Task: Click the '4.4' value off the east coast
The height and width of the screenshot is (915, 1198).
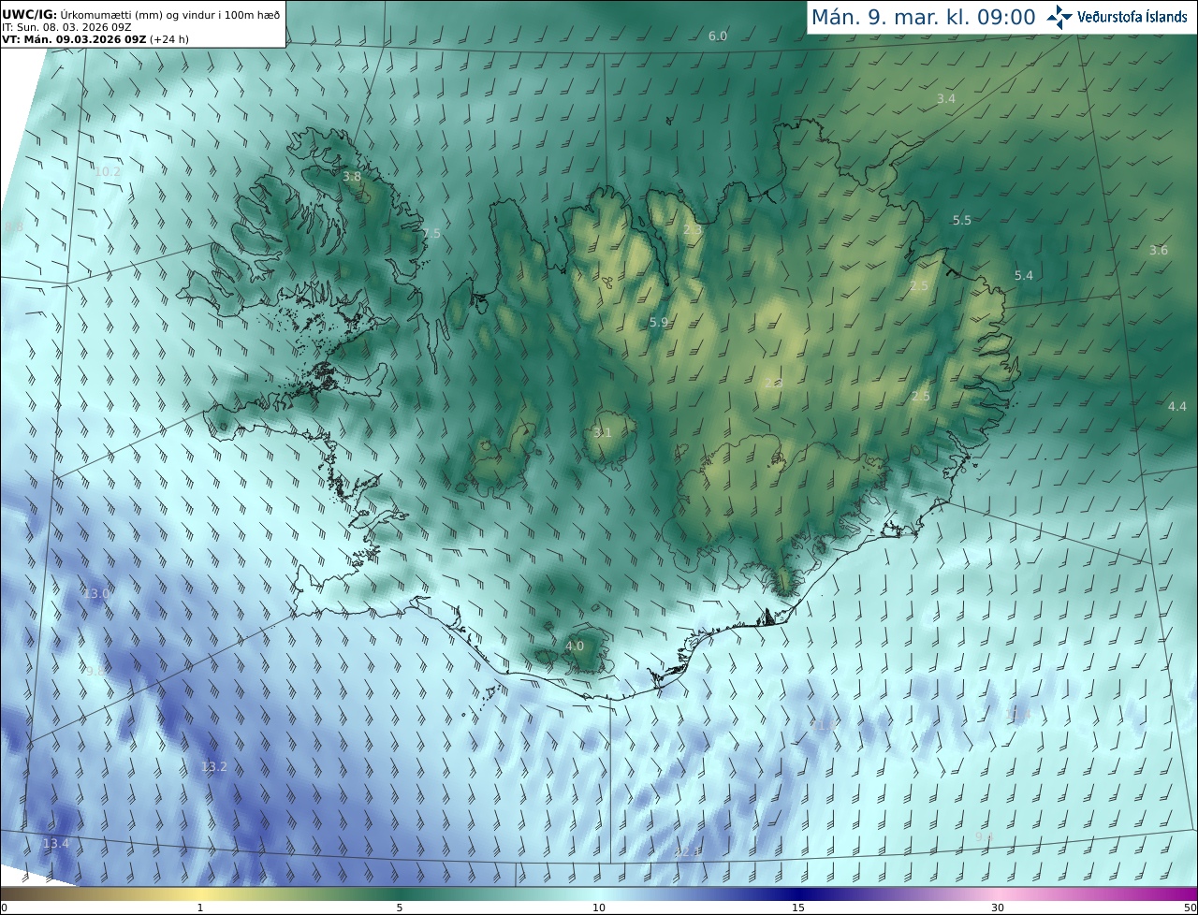Action: coord(1177,406)
